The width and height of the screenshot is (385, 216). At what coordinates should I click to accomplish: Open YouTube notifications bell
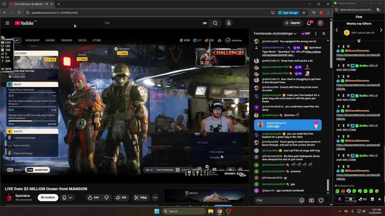click(309, 23)
